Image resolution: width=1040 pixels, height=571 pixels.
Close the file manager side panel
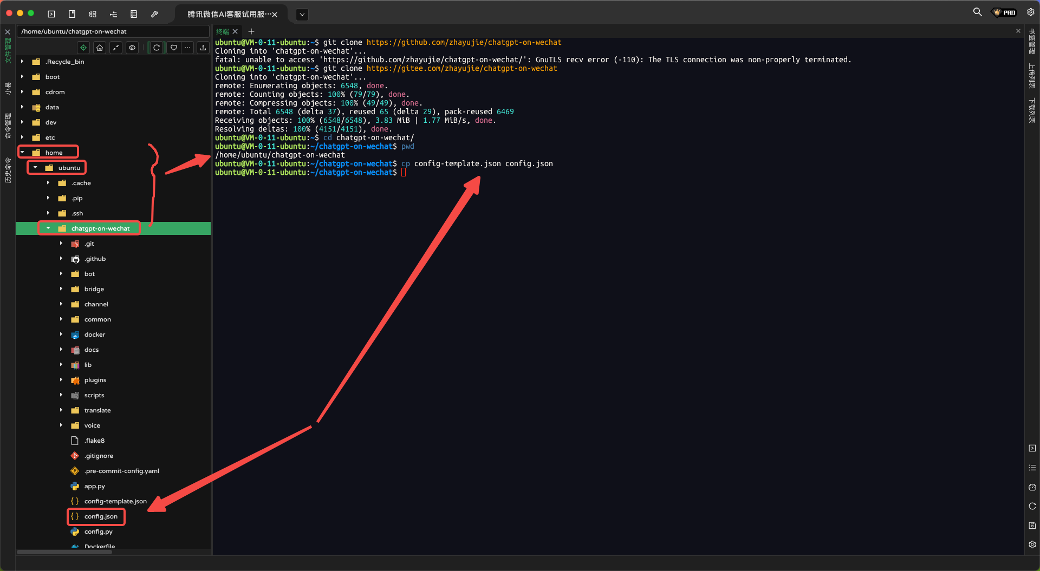(x=8, y=32)
